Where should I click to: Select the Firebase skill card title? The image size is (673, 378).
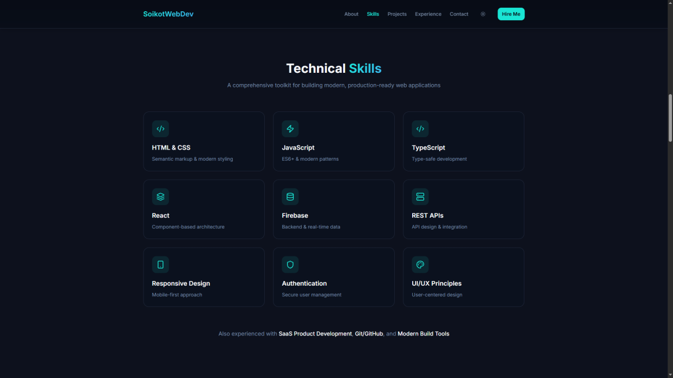pos(295,216)
